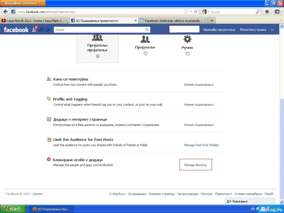284x213 pixels.
Task: Select the Пријатељи пријатеља radio button
Action: (x=98, y=56)
